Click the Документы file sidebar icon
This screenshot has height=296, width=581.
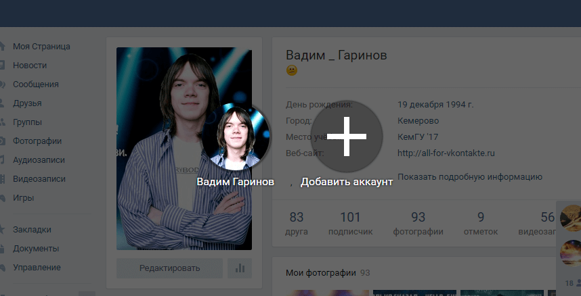[x=2, y=248]
